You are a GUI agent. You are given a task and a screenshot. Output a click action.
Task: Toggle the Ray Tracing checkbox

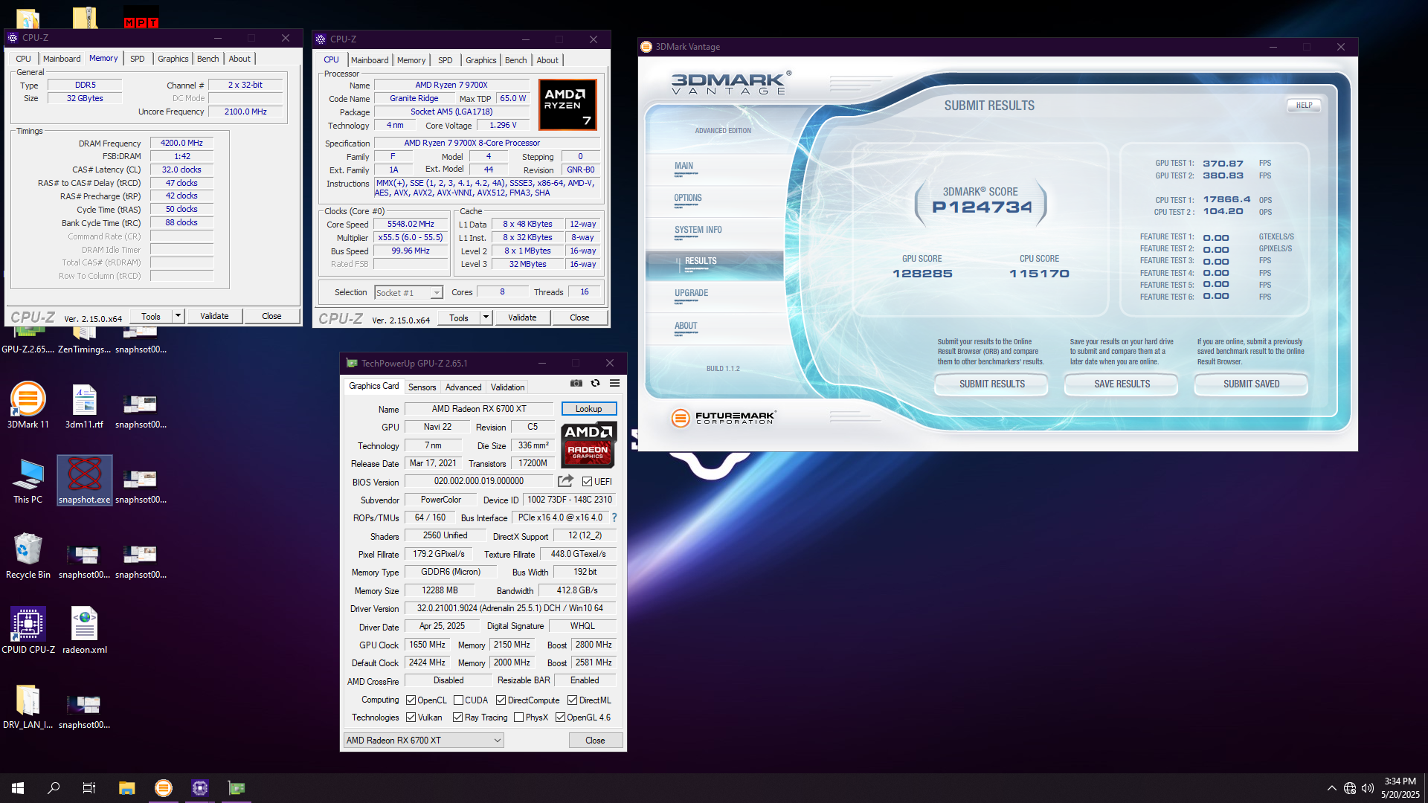(458, 717)
